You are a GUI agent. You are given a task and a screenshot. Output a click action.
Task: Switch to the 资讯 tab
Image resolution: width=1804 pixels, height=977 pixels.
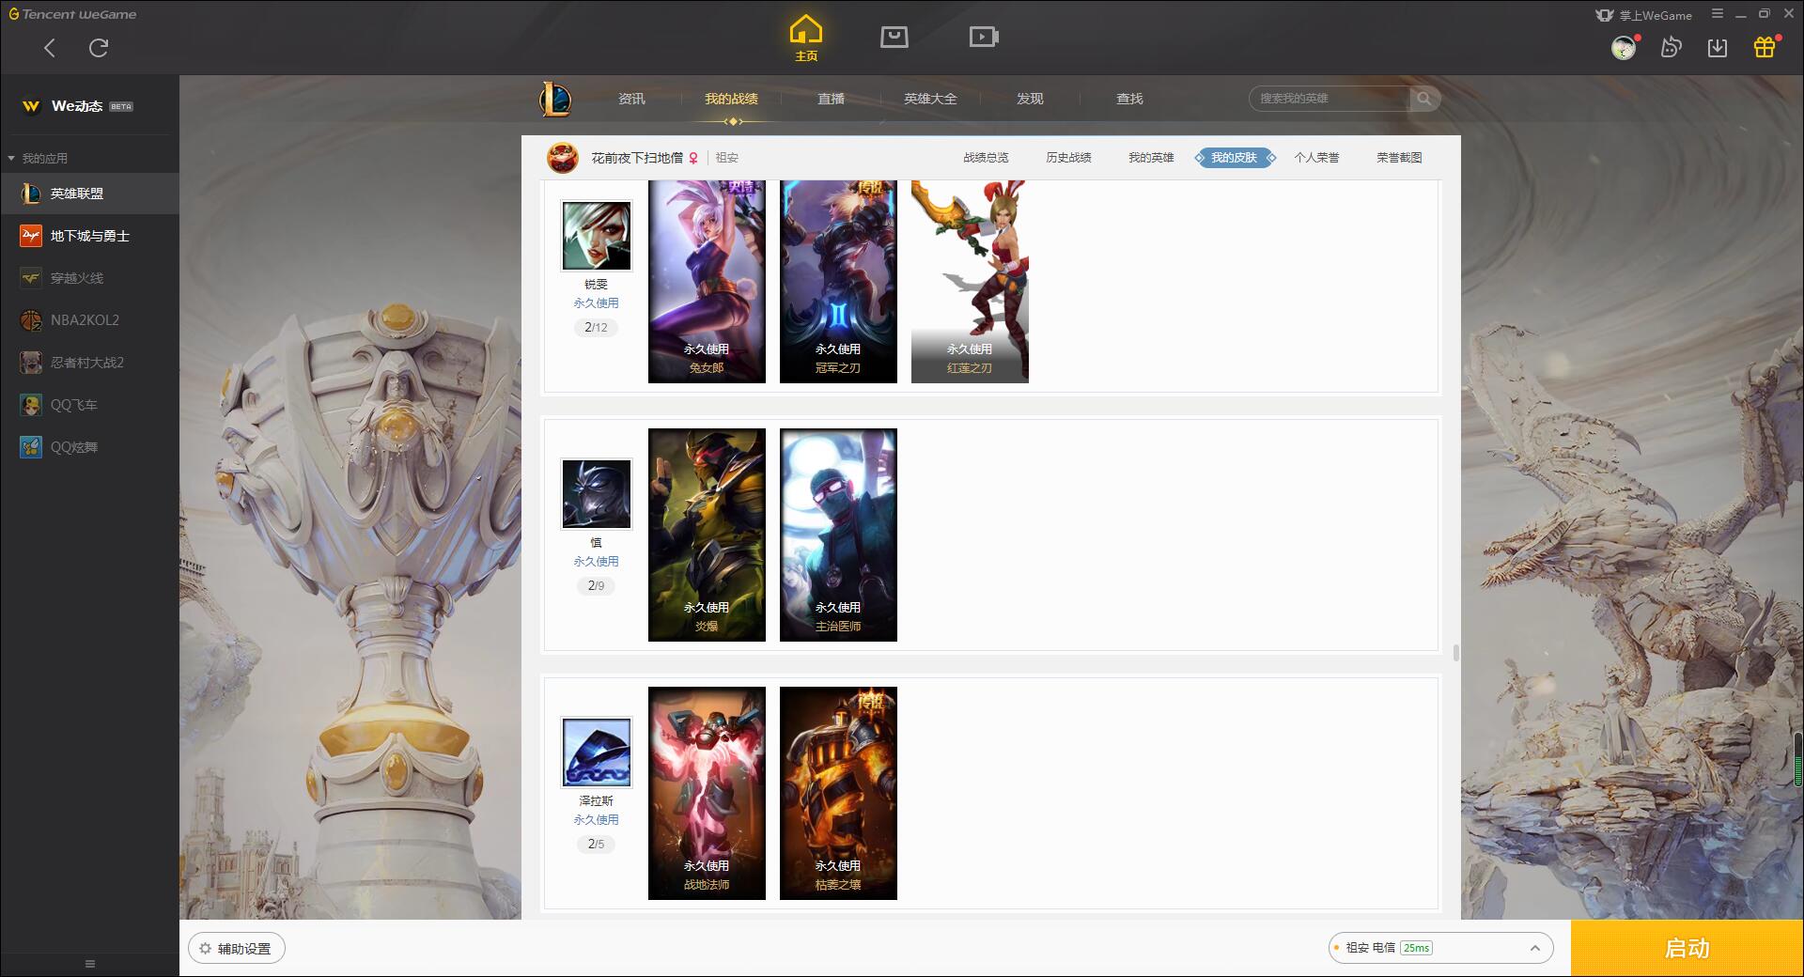[x=631, y=99]
